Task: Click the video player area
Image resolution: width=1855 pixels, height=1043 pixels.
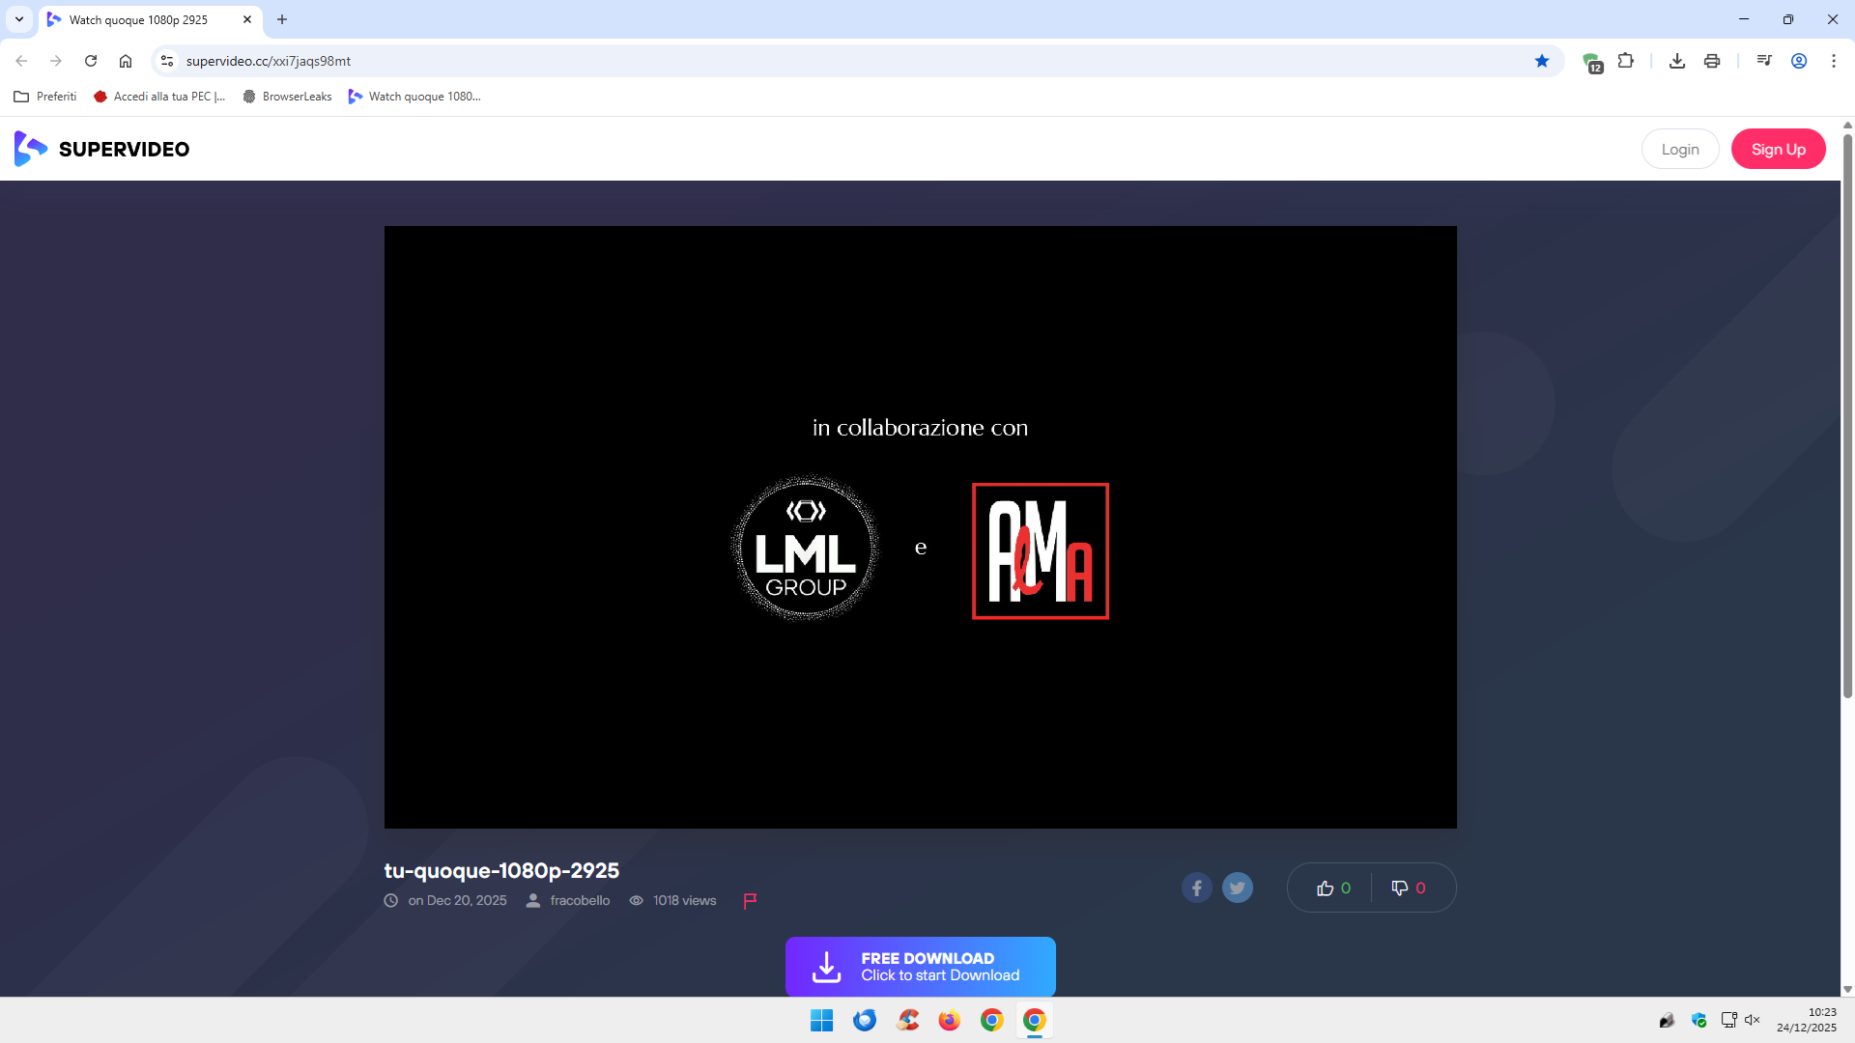Action: [920, 526]
